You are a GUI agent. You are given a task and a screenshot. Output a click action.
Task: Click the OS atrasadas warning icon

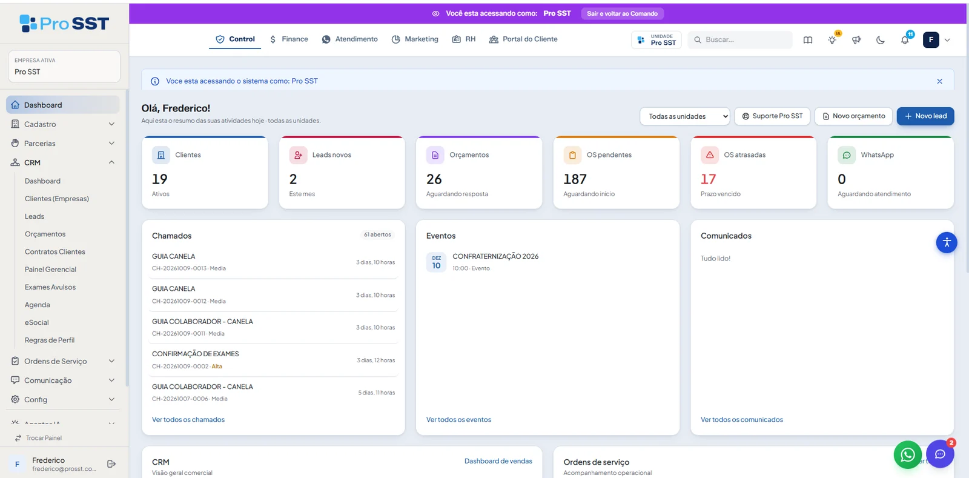(x=710, y=155)
